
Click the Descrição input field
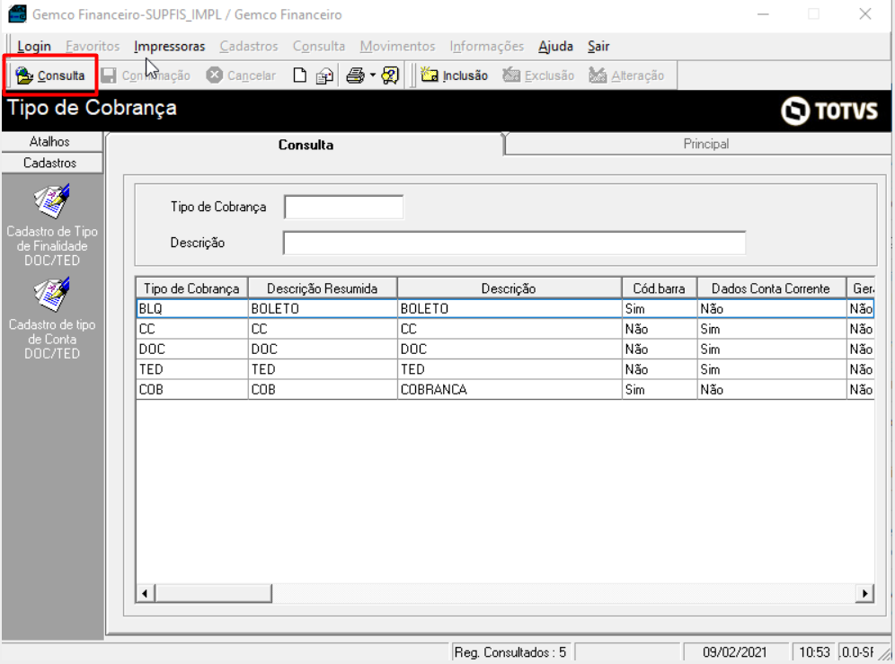(x=514, y=243)
